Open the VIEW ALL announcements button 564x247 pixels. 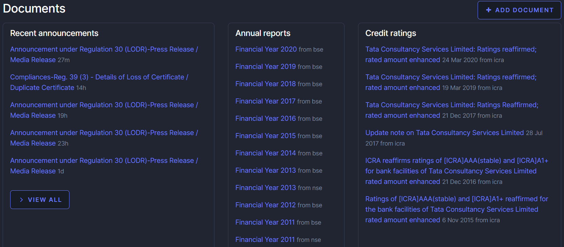(40, 200)
